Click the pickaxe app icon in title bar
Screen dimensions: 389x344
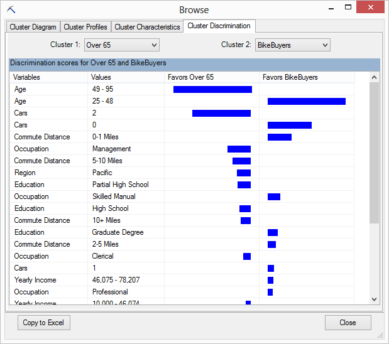click(x=11, y=9)
